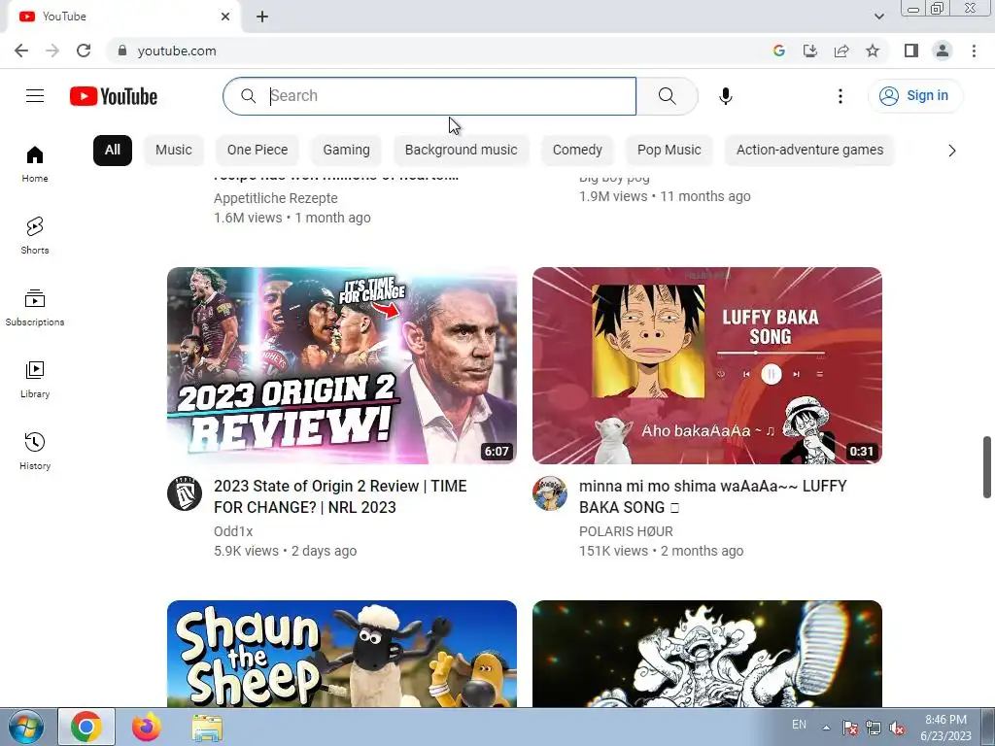Focus the YouTube search input field

point(429,96)
